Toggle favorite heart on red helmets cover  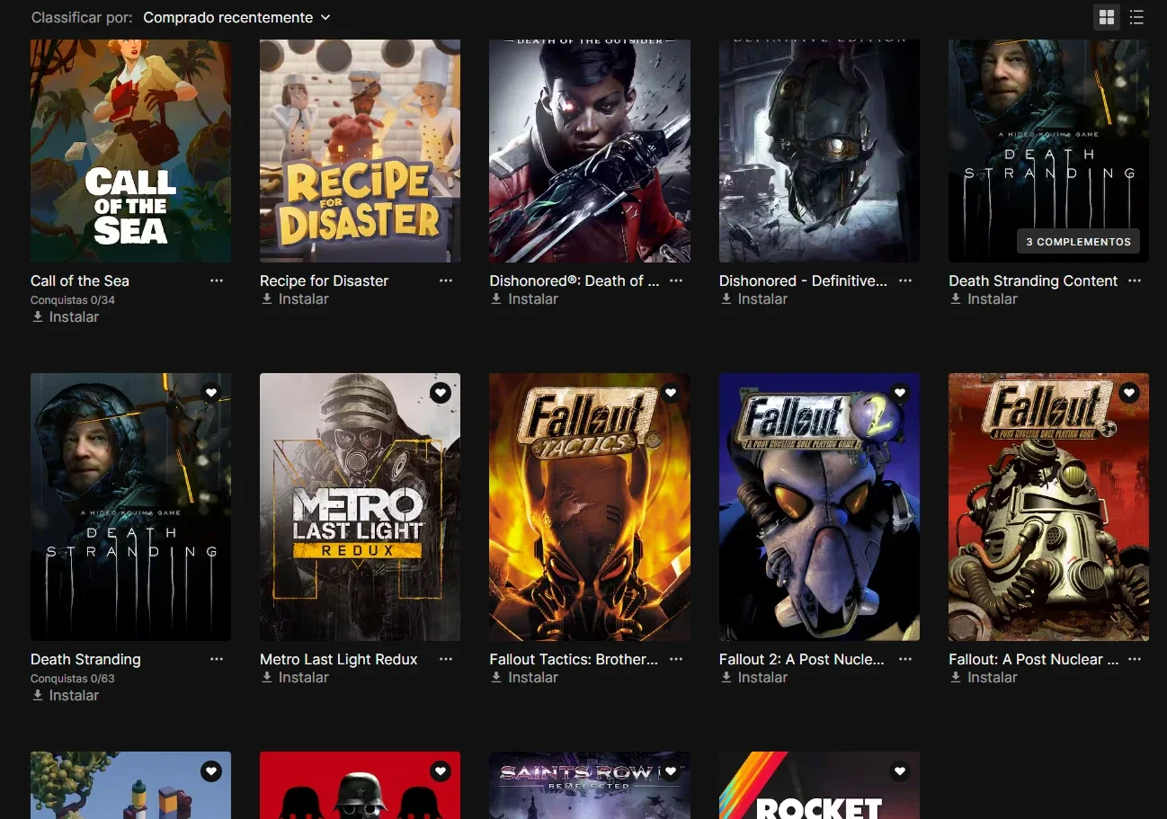(441, 771)
